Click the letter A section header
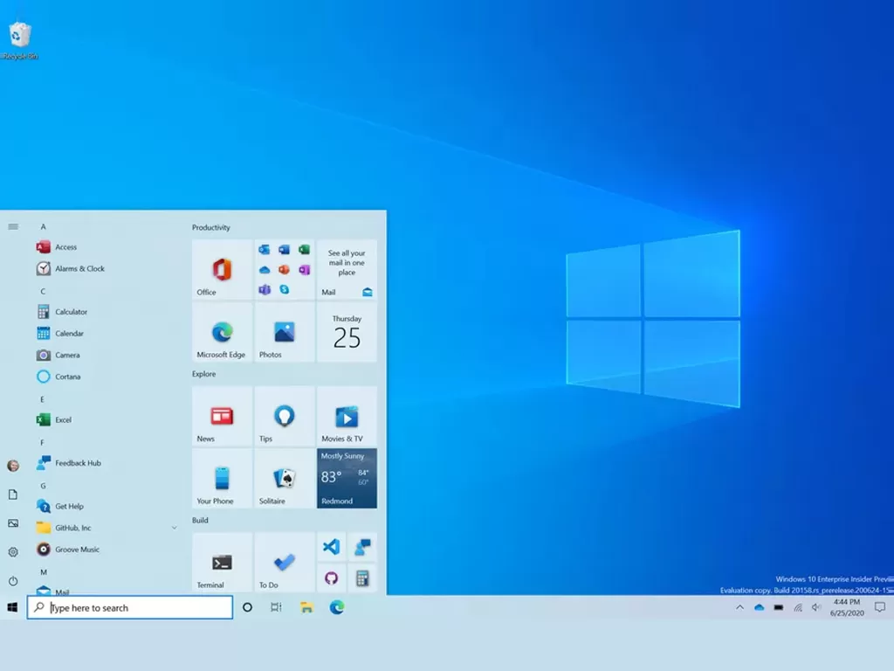This screenshot has height=671, width=894. point(43,227)
